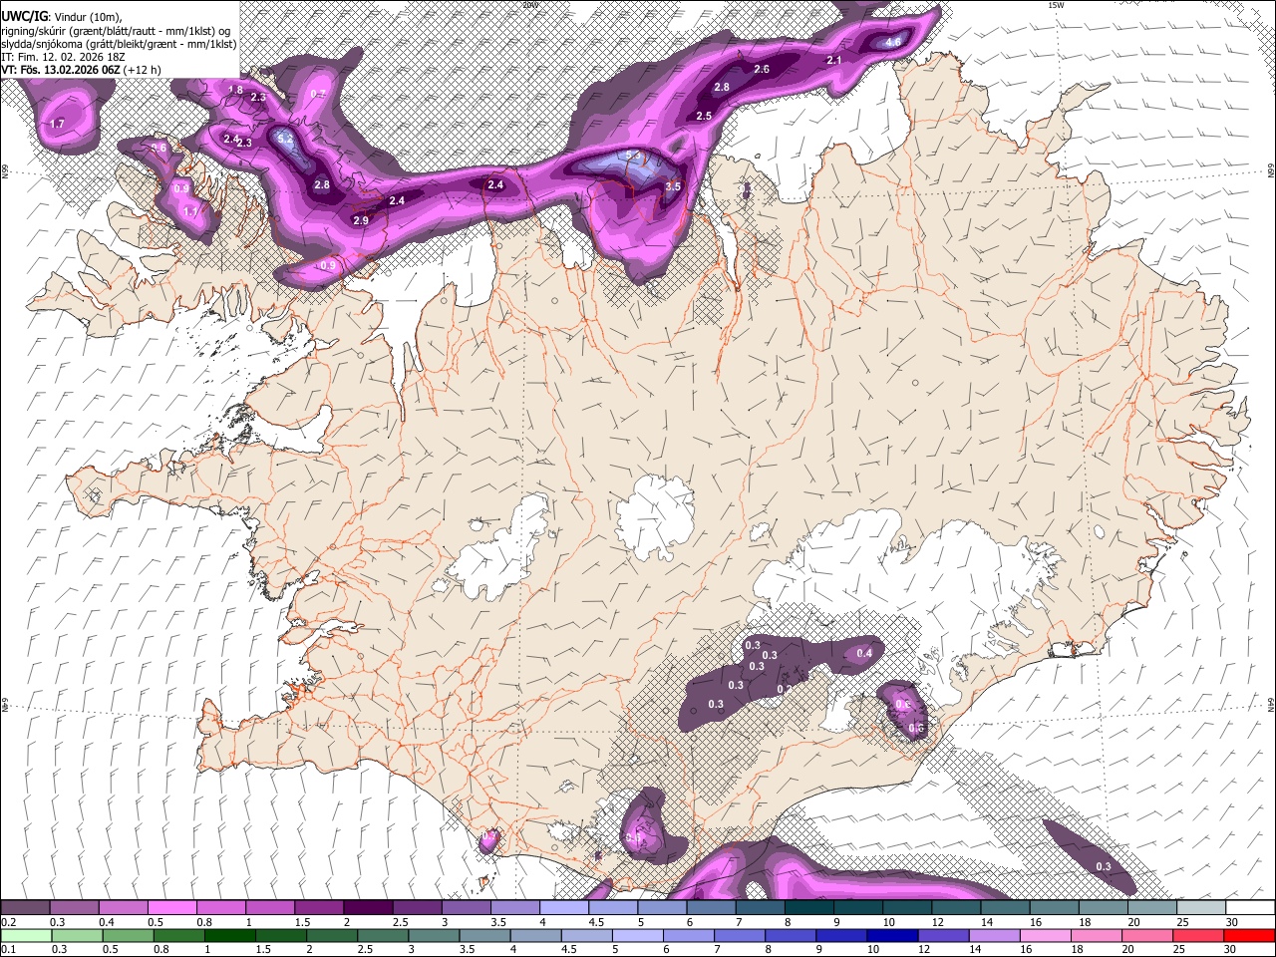This screenshot has width=1276, height=957.
Task: Click the light purple 14–16 swatch, lower legend
Action: click(x=994, y=935)
